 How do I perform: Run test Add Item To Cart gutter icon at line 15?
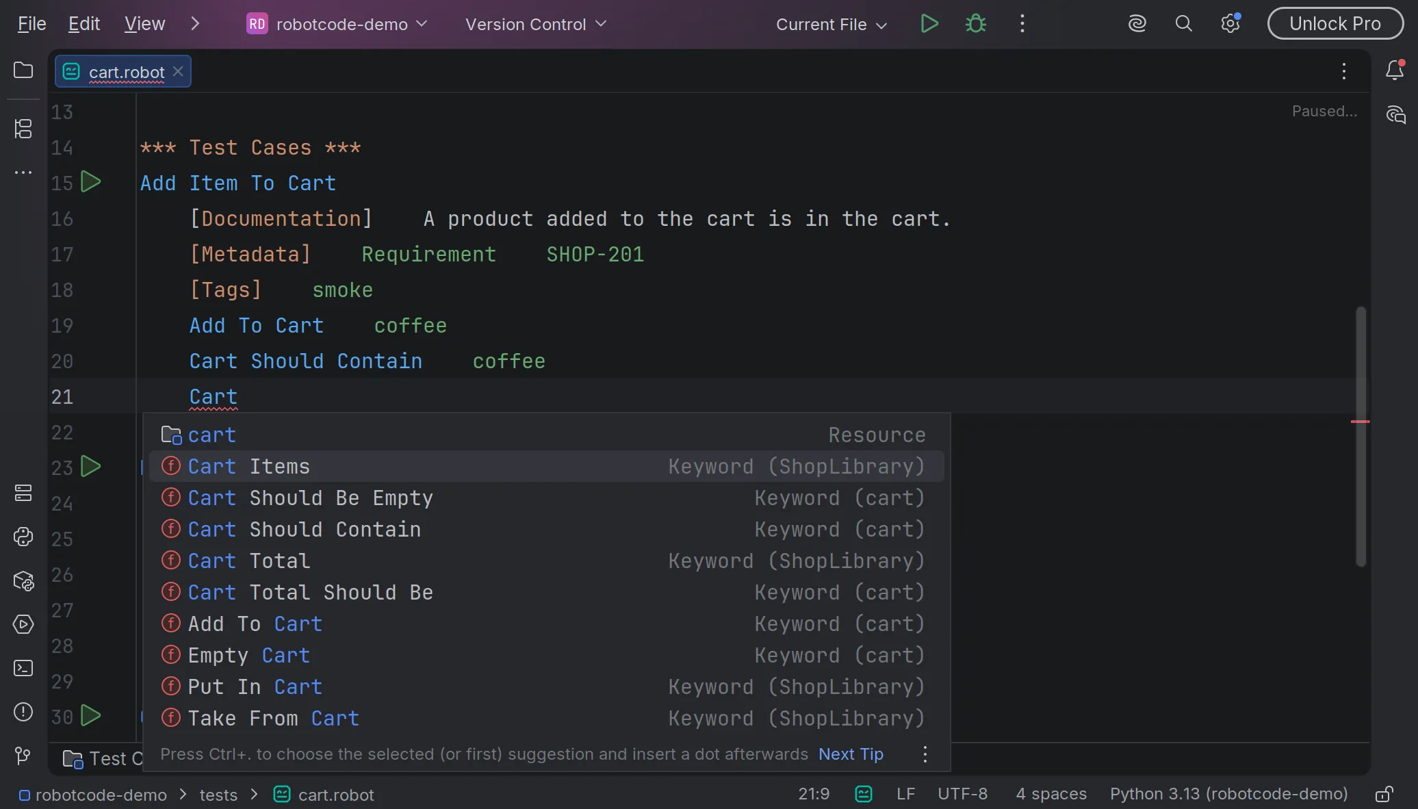(91, 182)
